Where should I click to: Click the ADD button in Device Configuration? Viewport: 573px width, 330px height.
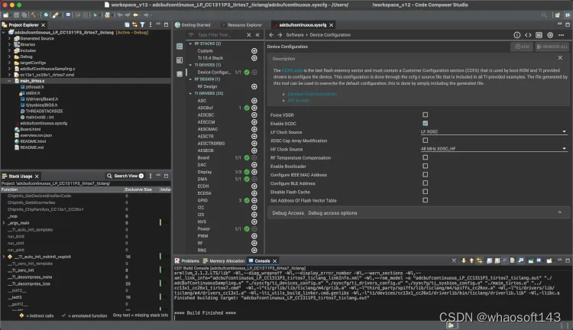(523, 47)
